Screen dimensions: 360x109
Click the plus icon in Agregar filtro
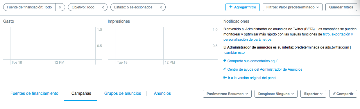[231, 7]
